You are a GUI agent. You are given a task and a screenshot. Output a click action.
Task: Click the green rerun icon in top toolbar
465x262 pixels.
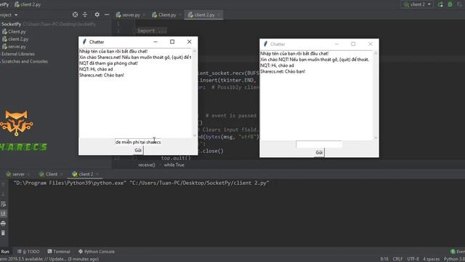click(x=440, y=4)
